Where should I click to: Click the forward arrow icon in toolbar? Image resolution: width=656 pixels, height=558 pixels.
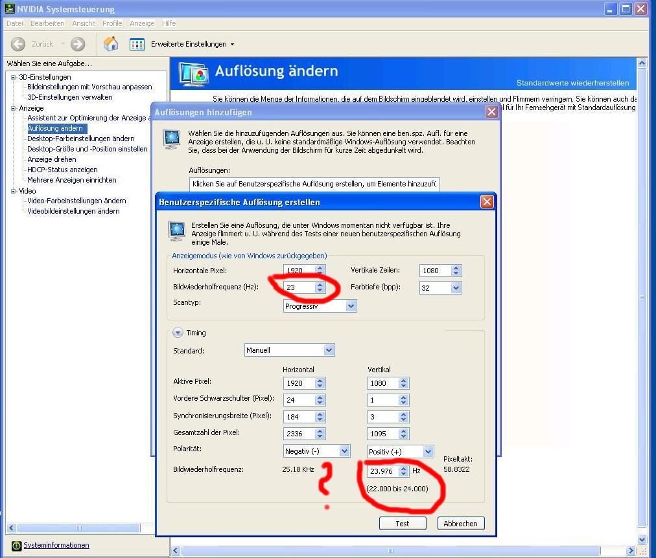(x=78, y=44)
